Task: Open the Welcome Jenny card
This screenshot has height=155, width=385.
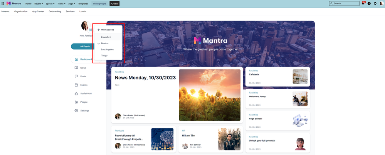Action: tap(277, 99)
